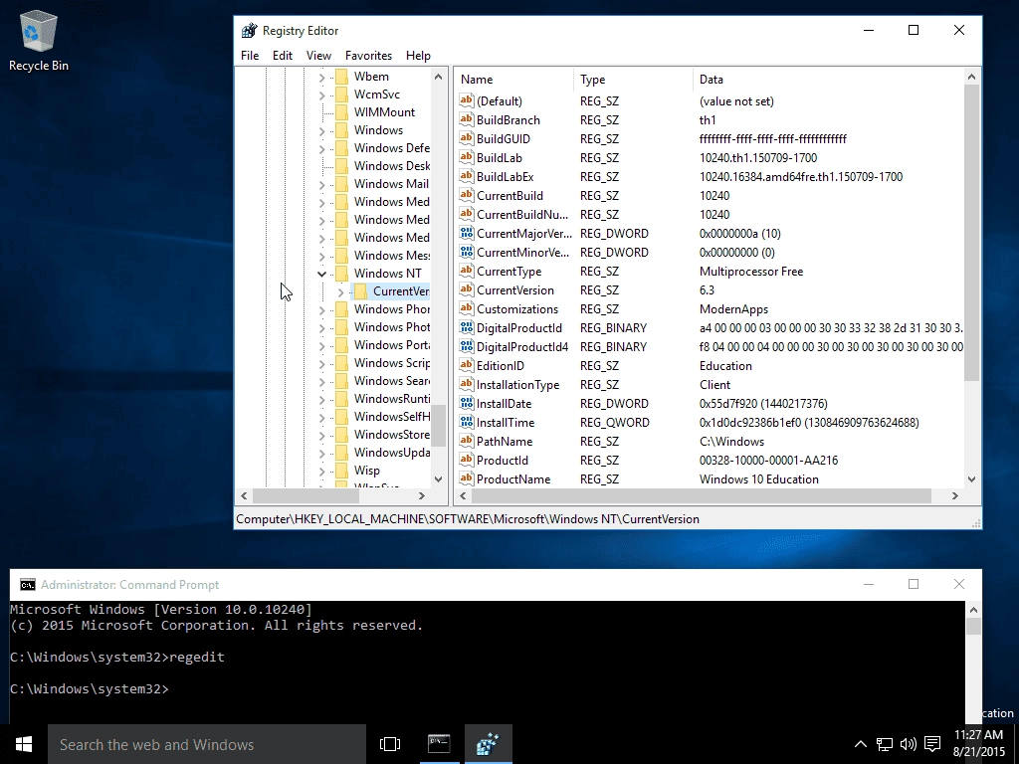The height and width of the screenshot is (764, 1019).
Task: Click the taskbar clock showing 11:27 AM
Action: 979,743
